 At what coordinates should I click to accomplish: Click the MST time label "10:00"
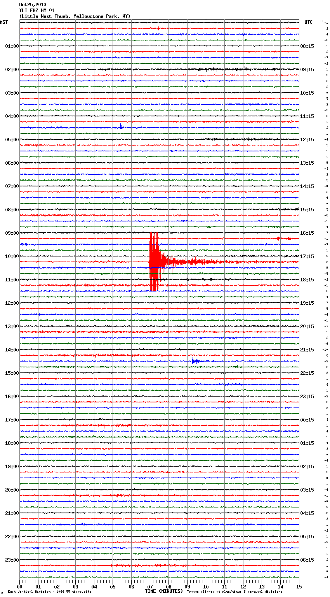pos(12,256)
